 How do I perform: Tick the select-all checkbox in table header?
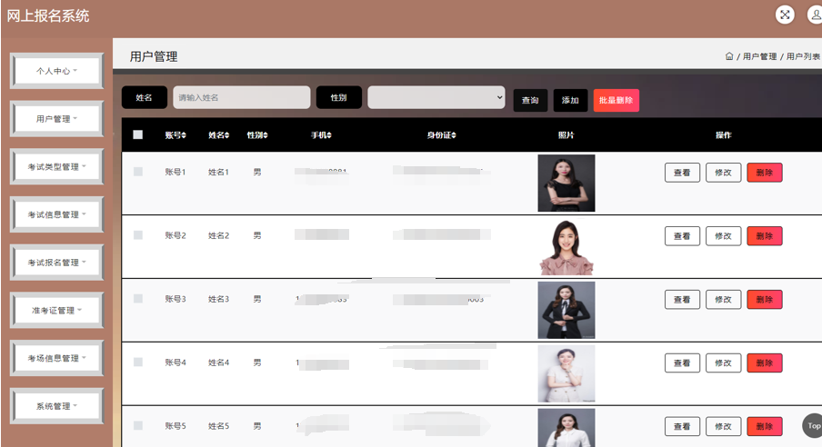click(x=138, y=134)
